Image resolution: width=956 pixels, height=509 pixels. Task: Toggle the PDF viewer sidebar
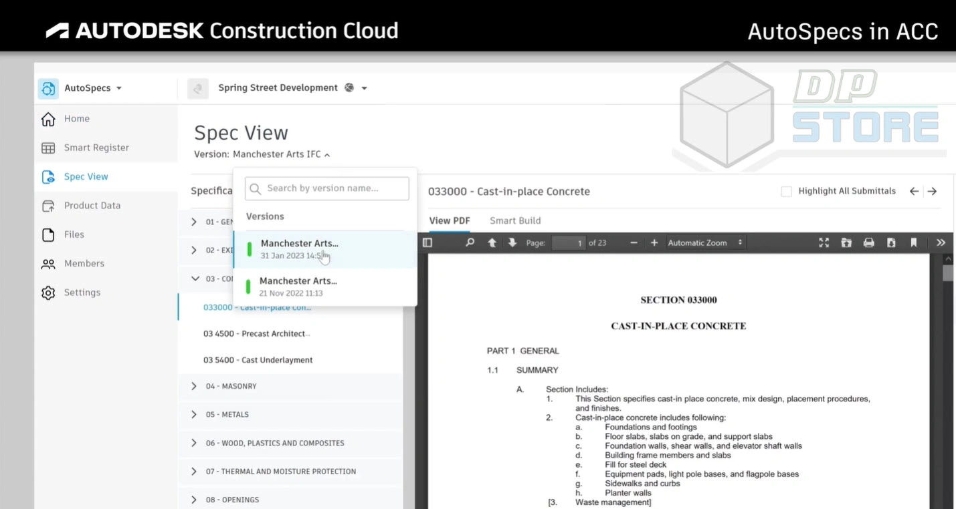pos(427,242)
